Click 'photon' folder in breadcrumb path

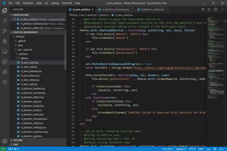tap(103, 15)
